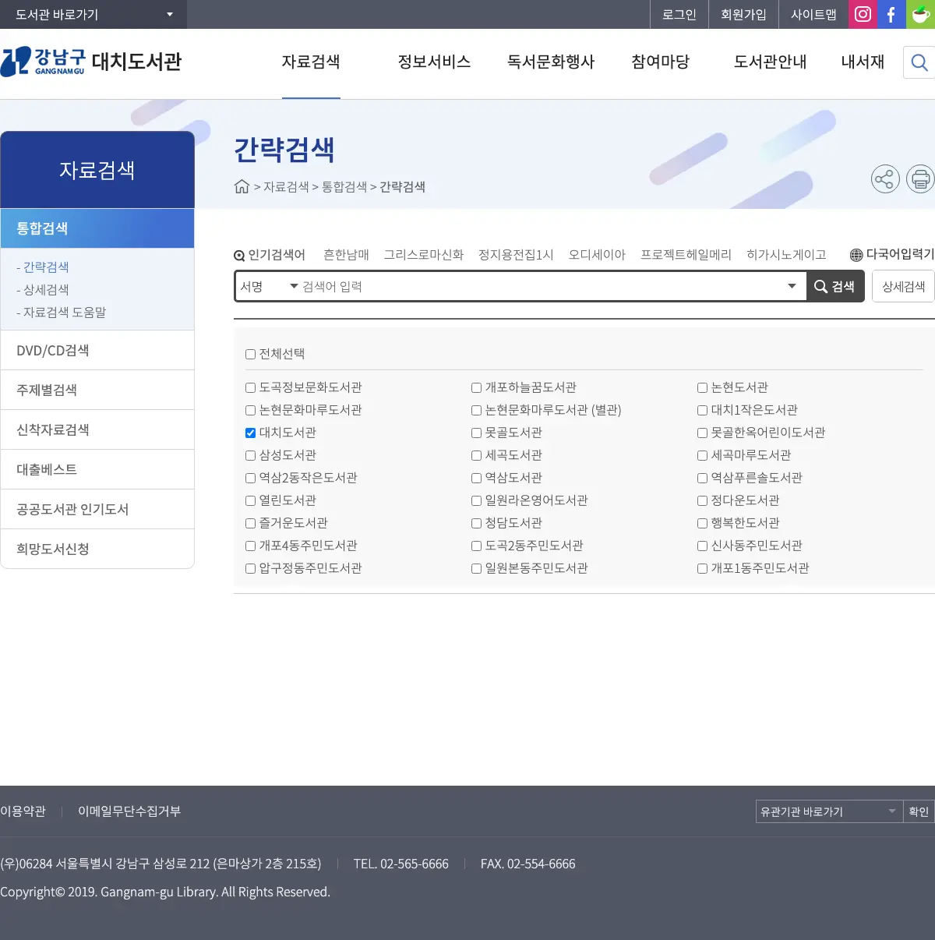Open the 사이트맵 link
The height and width of the screenshot is (940, 935).
813,14
